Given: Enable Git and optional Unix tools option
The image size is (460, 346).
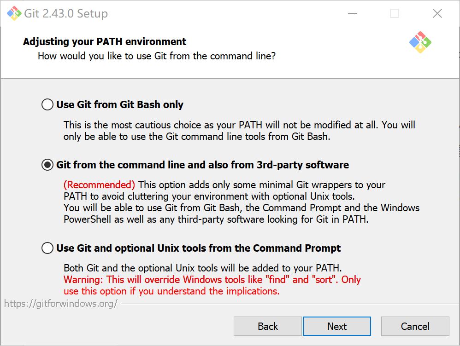Looking at the screenshot, I should [47, 248].
